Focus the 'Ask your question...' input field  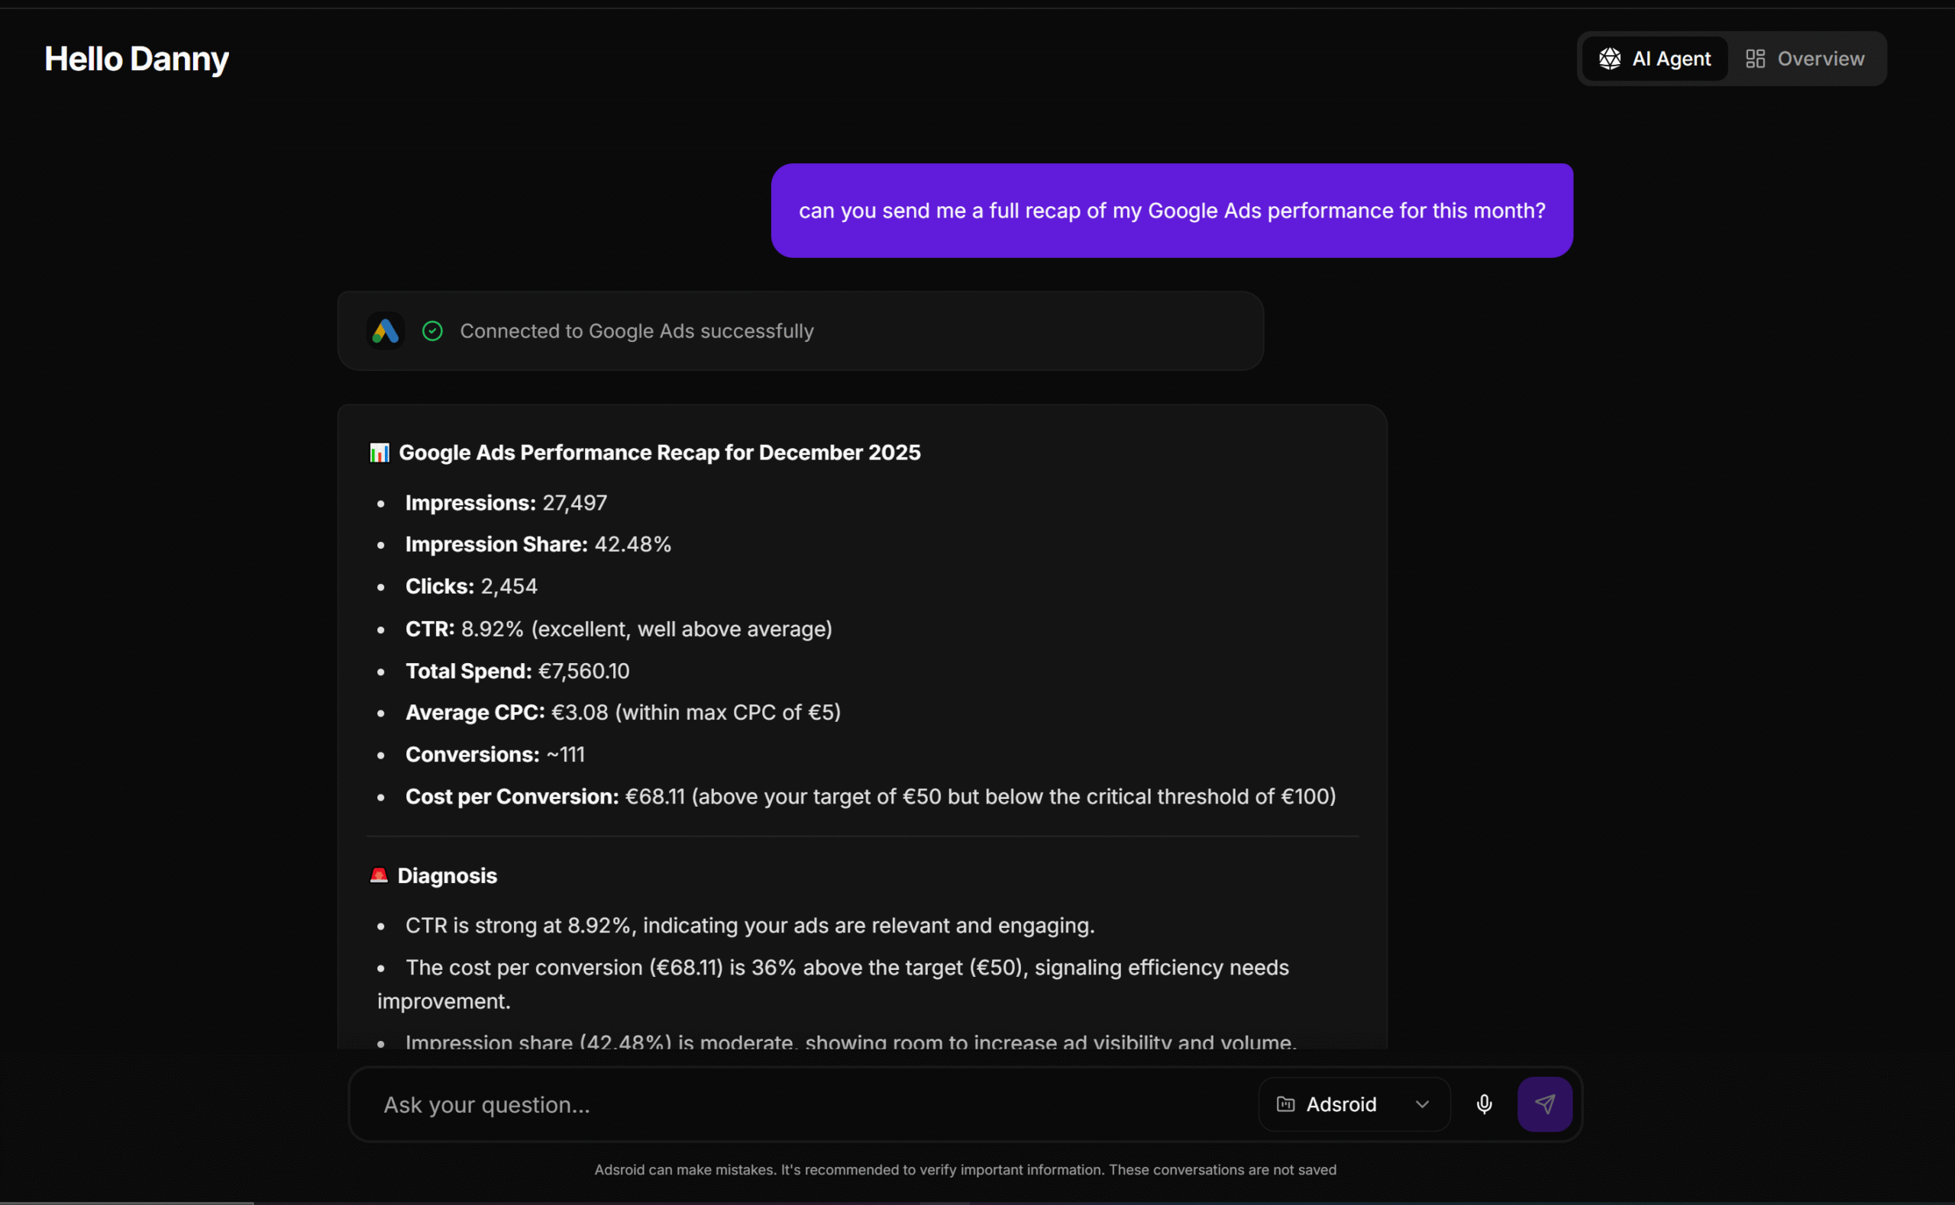[797, 1104]
